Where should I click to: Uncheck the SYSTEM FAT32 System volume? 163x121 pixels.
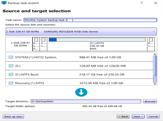(x=11, y=57)
